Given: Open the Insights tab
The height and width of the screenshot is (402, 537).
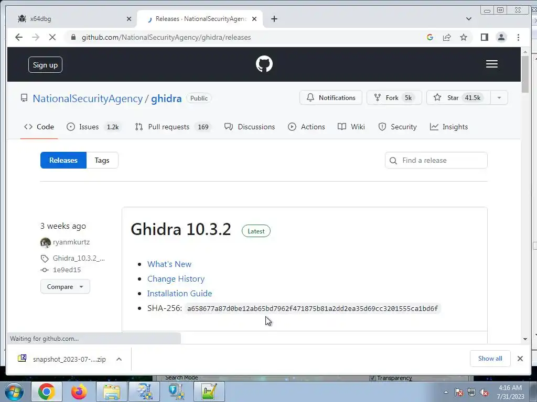Looking at the screenshot, I should [x=449, y=127].
